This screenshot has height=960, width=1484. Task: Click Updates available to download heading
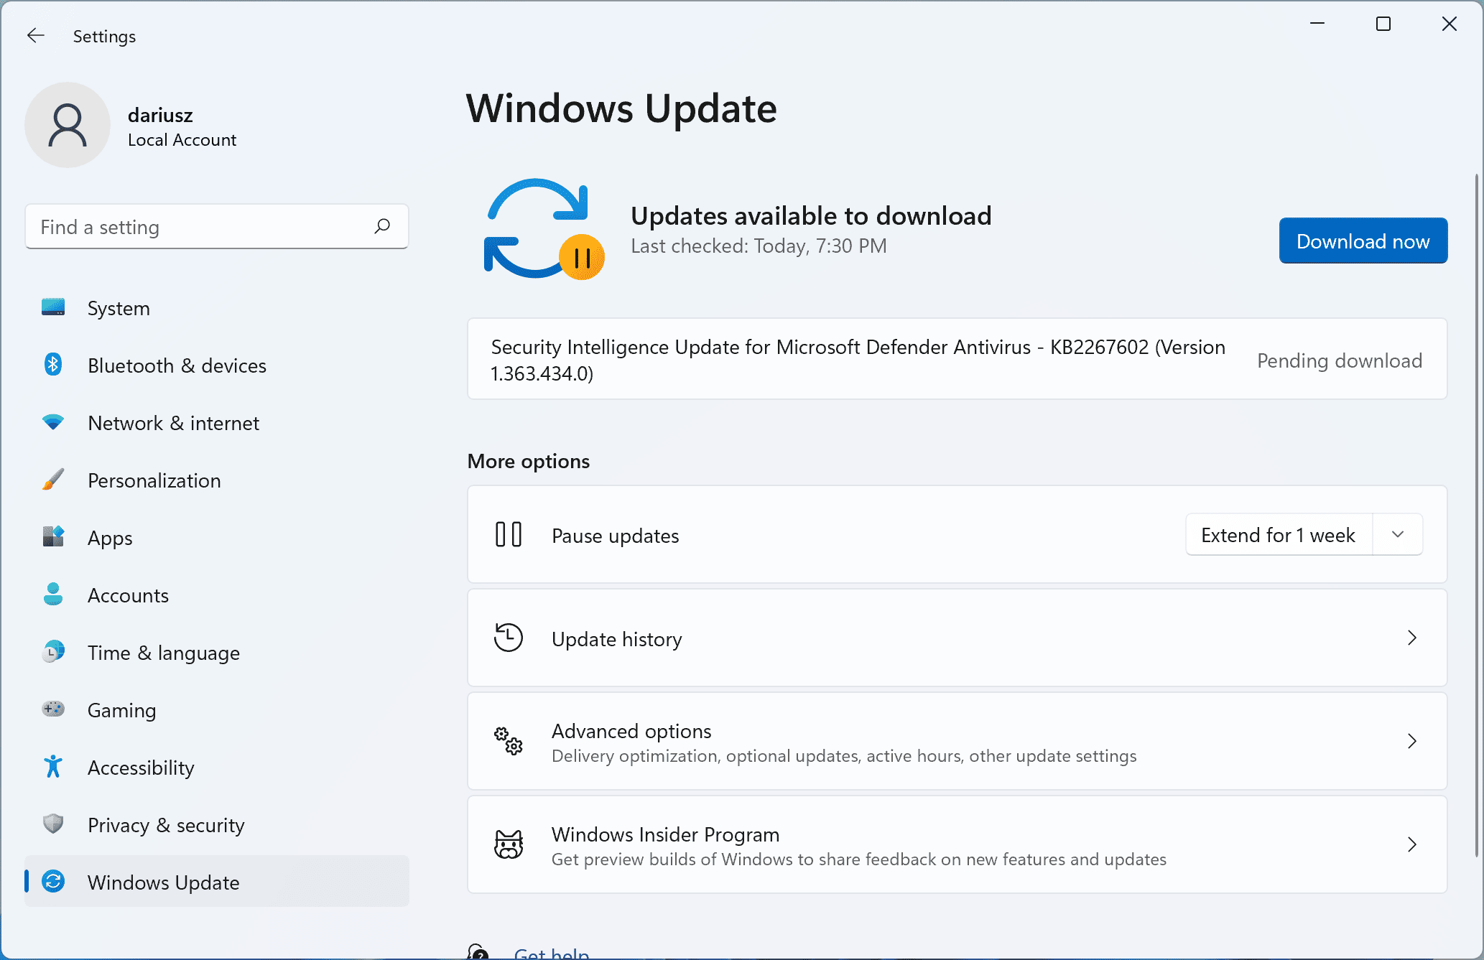(811, 215)
